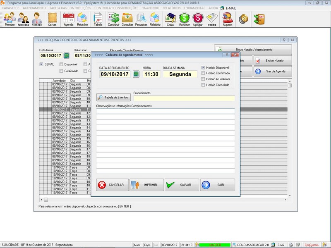The width and height of the screenshot is (331, 248).
Task: Open the Pesquisar magnifier icon
Action: tap(141, 19)
